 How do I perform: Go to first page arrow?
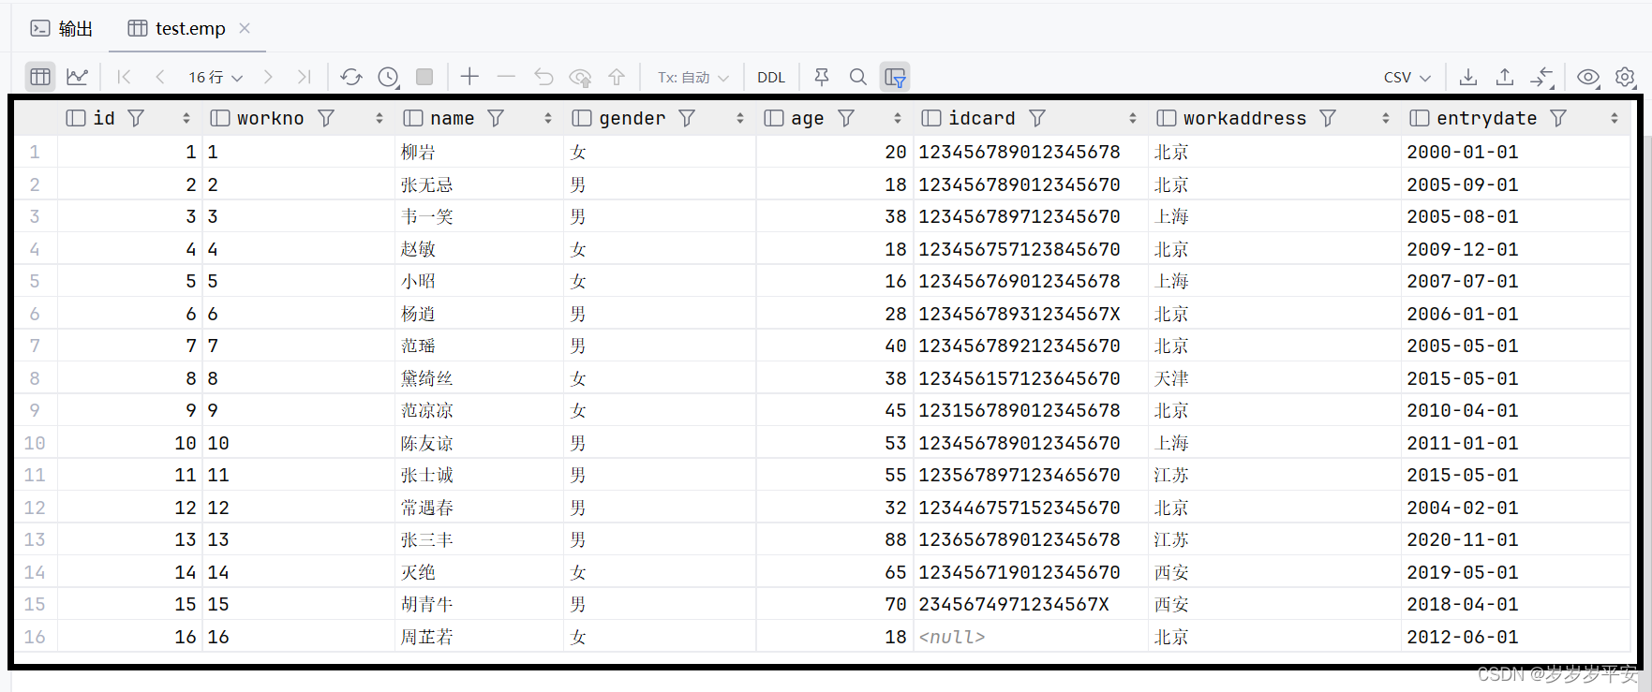pyautogui.click(x=124, y=77)
